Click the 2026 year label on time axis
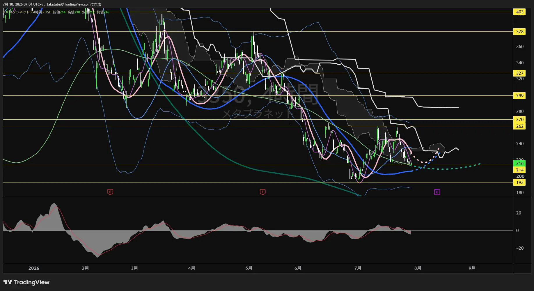Viewport: 534px width, 291px height. click(x=34, y=268)
